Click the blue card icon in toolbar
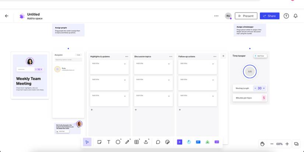Viewport: 304px width, 152px height. (198, 142)
